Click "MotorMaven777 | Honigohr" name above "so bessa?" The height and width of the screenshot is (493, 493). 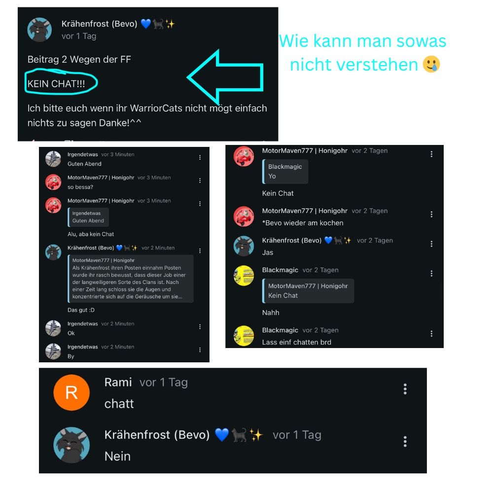[x=101, y=177]
